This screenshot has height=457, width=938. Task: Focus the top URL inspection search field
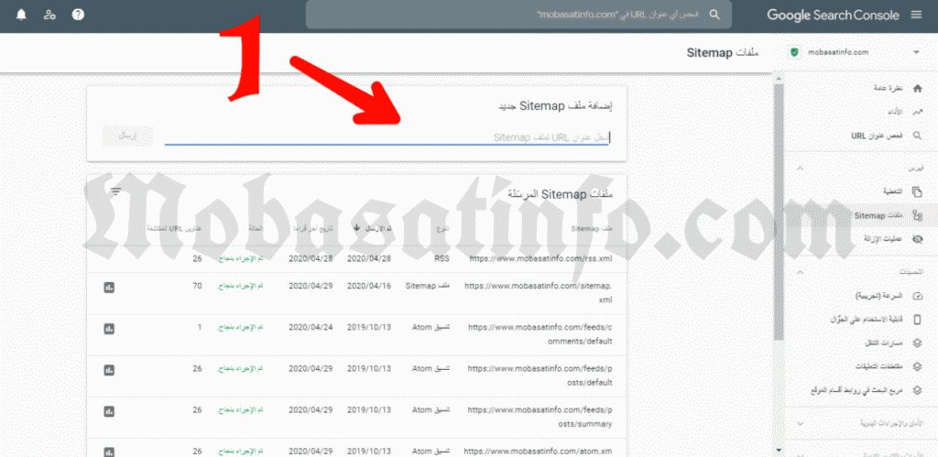click(x=518, y=15)
